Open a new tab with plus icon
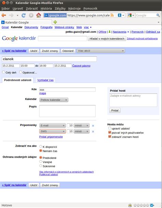The width and height of the screenshot is (162, 208). point(55,22)
